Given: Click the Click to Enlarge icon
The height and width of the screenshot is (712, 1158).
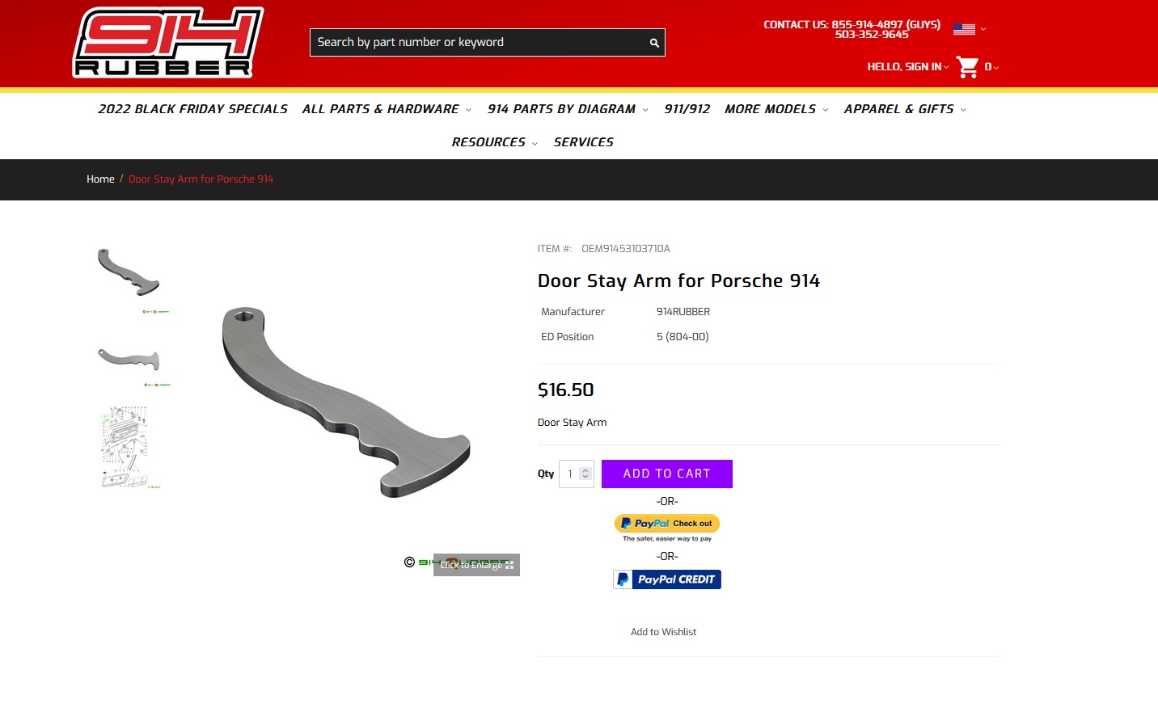Looking at the screenshot, I should [x=509, y=566].
